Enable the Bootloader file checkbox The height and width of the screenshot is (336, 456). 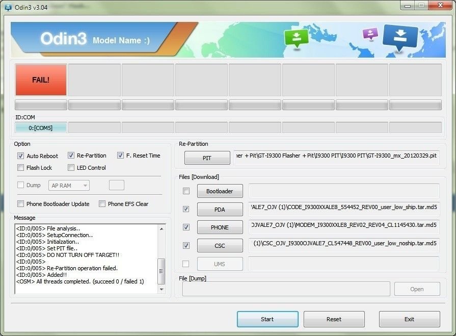click(x=186, y=191)
